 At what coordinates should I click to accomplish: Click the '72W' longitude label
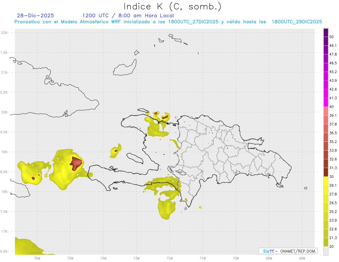click(169, 258)
